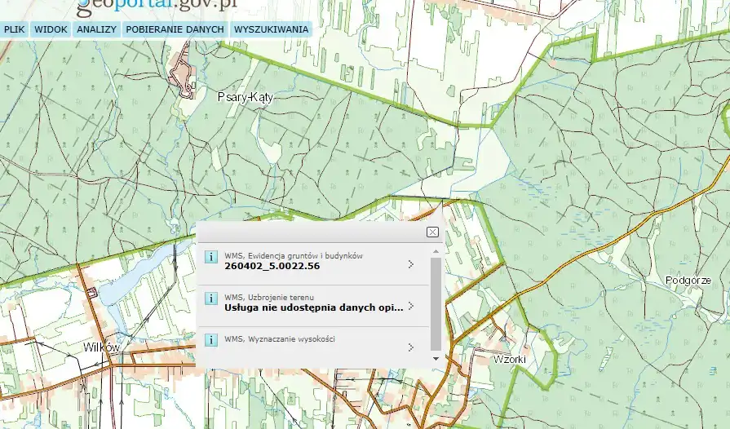Open the POBIERANIE DANYCH menu

tap(175, 29)
